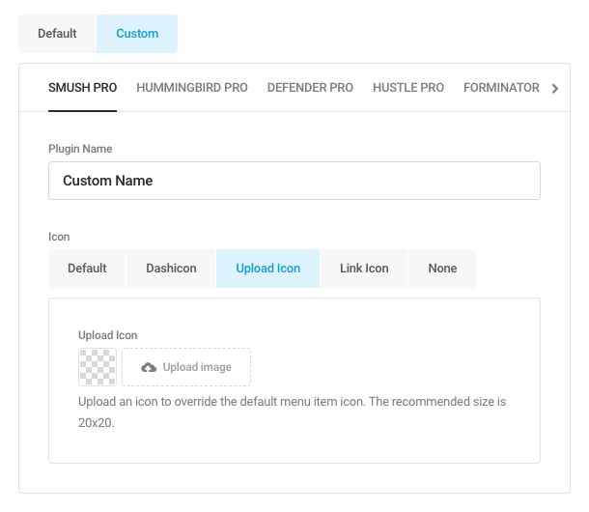Image resolution: width=589 pixels, height=512 pixels.
Task: Click the Upload image button
Action: [x=186, y=367]
